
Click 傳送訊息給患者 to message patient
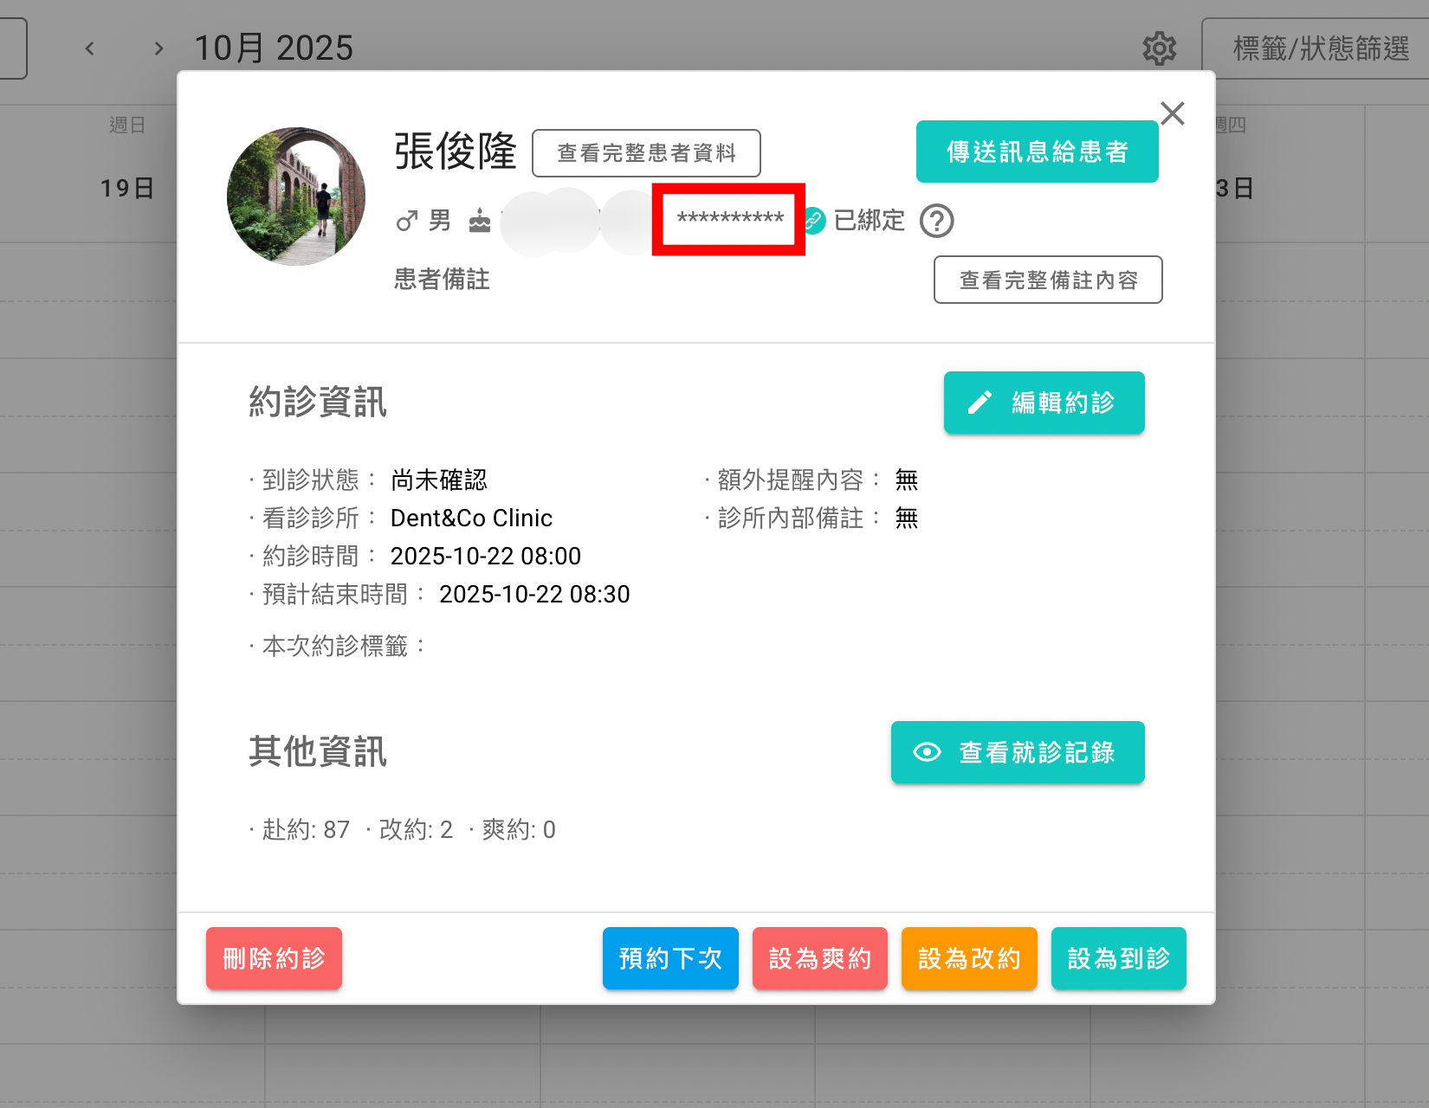coord(1037,151)
